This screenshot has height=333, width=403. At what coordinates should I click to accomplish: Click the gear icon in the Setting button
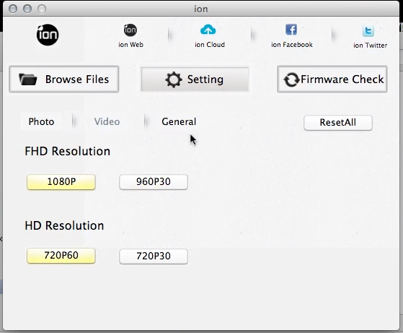tap(174, 79)
